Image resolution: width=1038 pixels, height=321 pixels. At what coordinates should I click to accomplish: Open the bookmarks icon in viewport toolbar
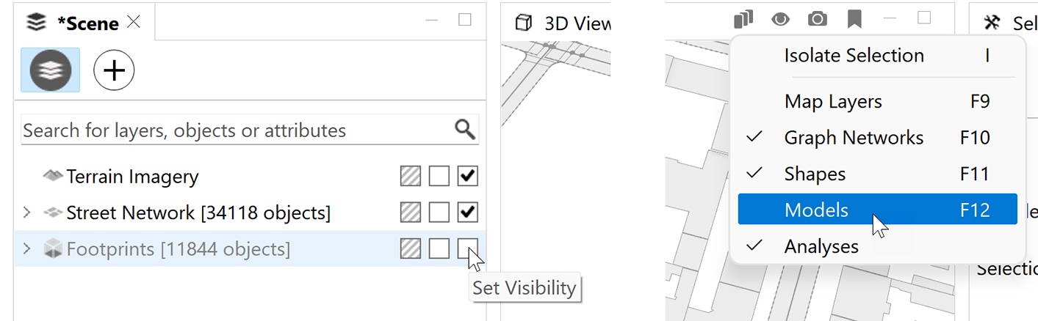click(854, 19)
